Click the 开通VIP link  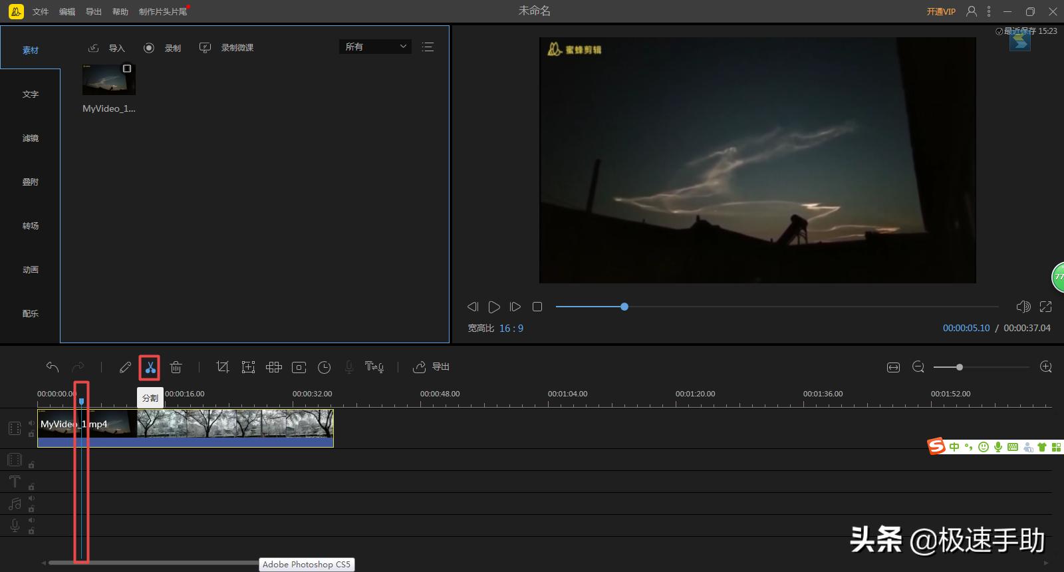point(941,11)
